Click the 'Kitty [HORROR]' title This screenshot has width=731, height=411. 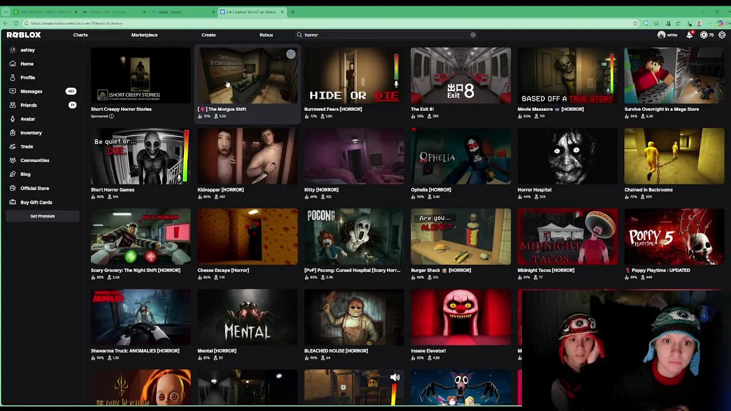pyautogui.click(x=322, y=190)
